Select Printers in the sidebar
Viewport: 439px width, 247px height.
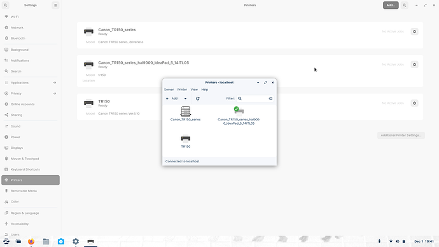click(31, 180)
